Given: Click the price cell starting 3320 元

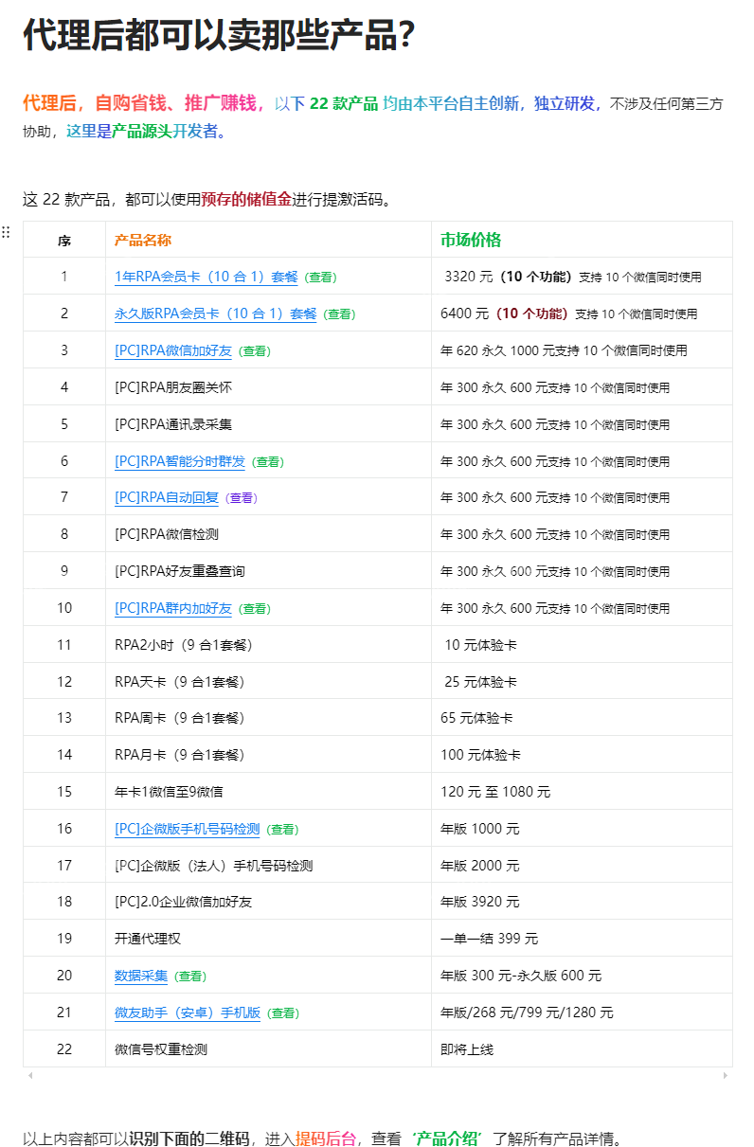Looking at the screenshot, I should pos(582,277).
